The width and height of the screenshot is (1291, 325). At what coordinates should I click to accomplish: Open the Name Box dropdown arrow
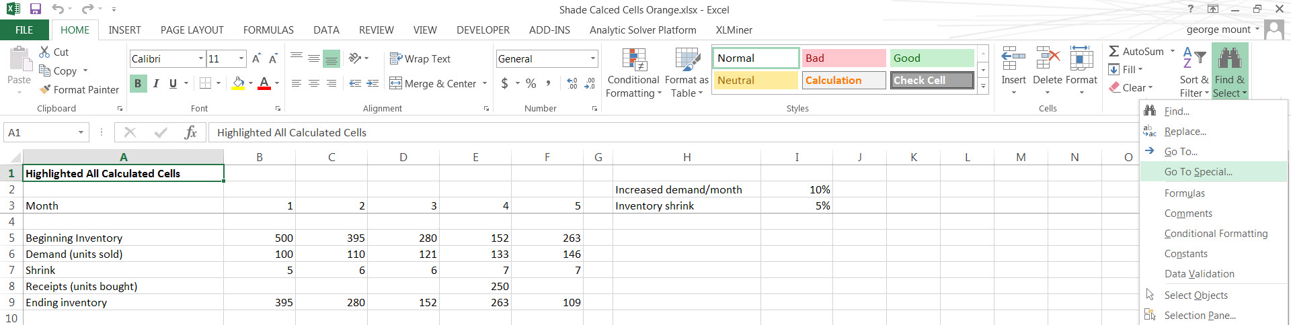81,132
